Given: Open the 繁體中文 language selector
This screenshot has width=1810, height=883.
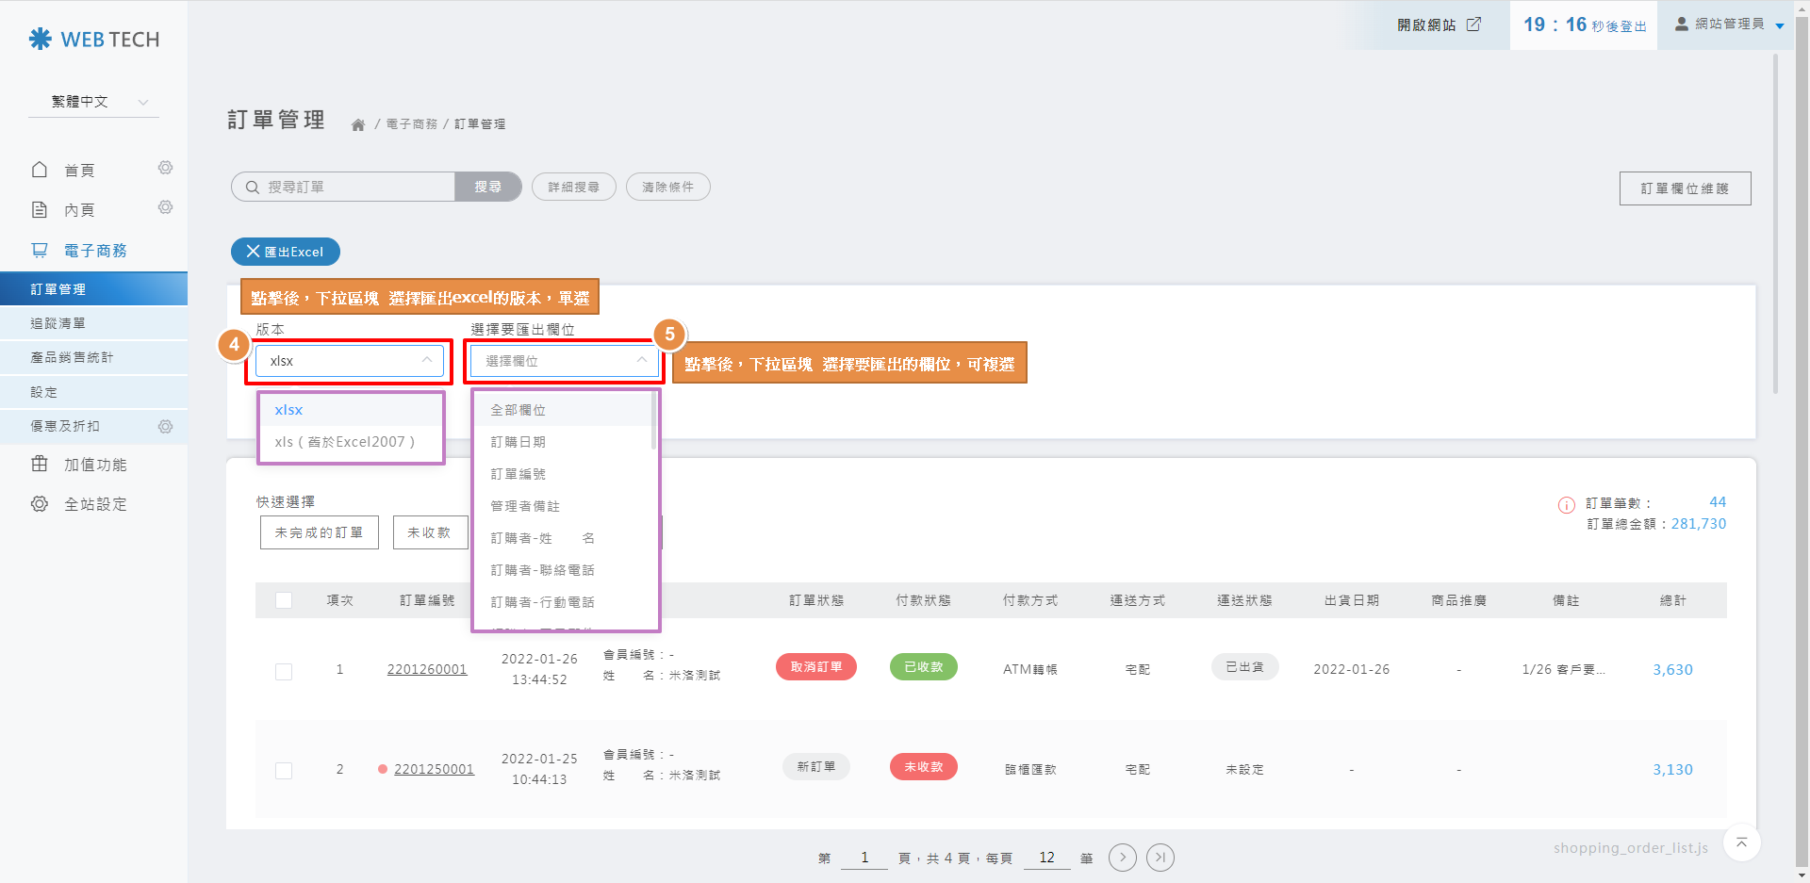Looking at the screenshot, I should coord(94,102).
